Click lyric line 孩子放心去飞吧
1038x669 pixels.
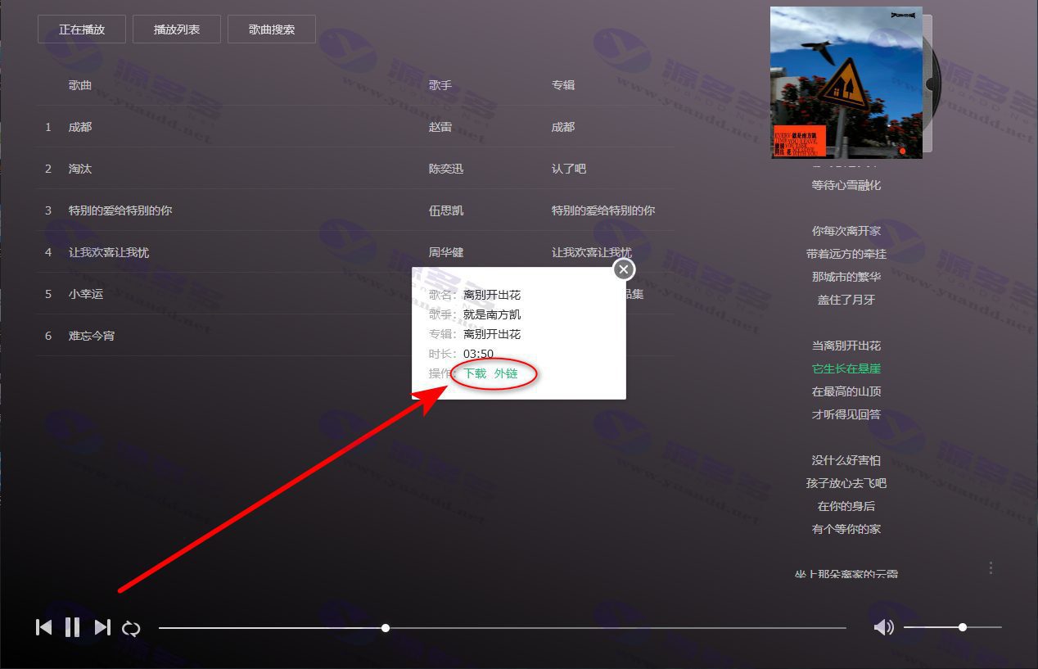pos(846,483)
